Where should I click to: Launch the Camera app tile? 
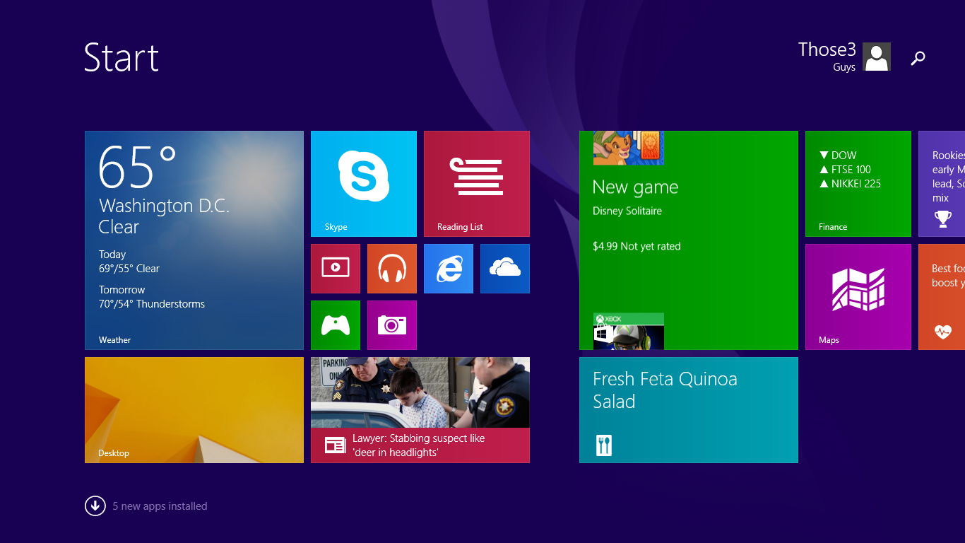coord(391,325)
